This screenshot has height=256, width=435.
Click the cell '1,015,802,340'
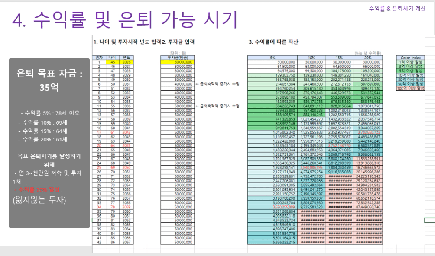click(x=273, y=132)
